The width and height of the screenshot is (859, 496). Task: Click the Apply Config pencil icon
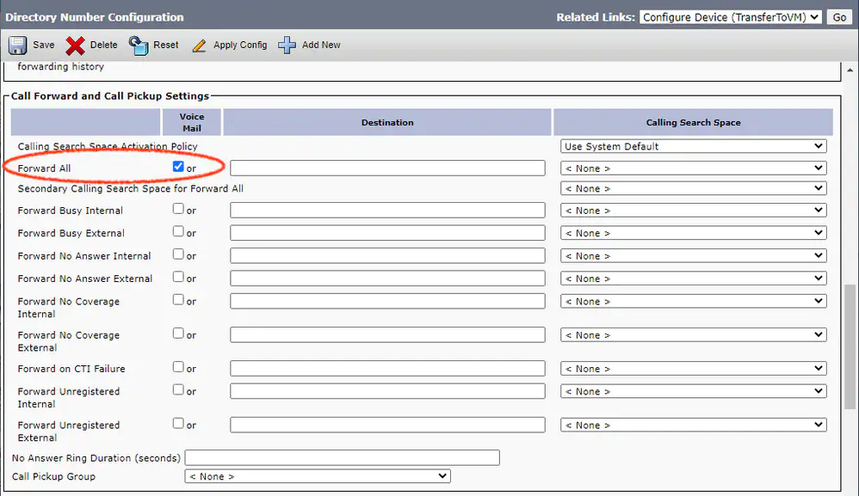coord(200,46)
